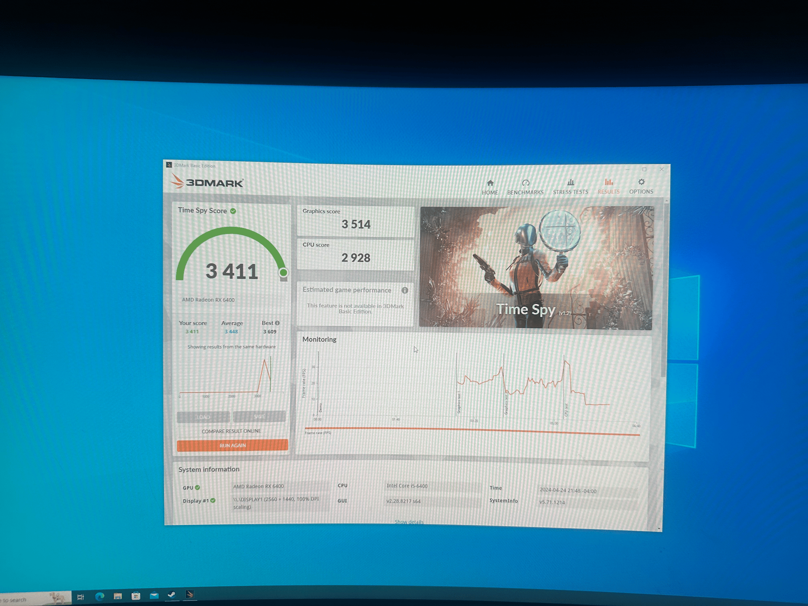This screenshot has width=808, height=606.
Task: Open Benchmarks gauge icon
Action: (x=526, y=183)
